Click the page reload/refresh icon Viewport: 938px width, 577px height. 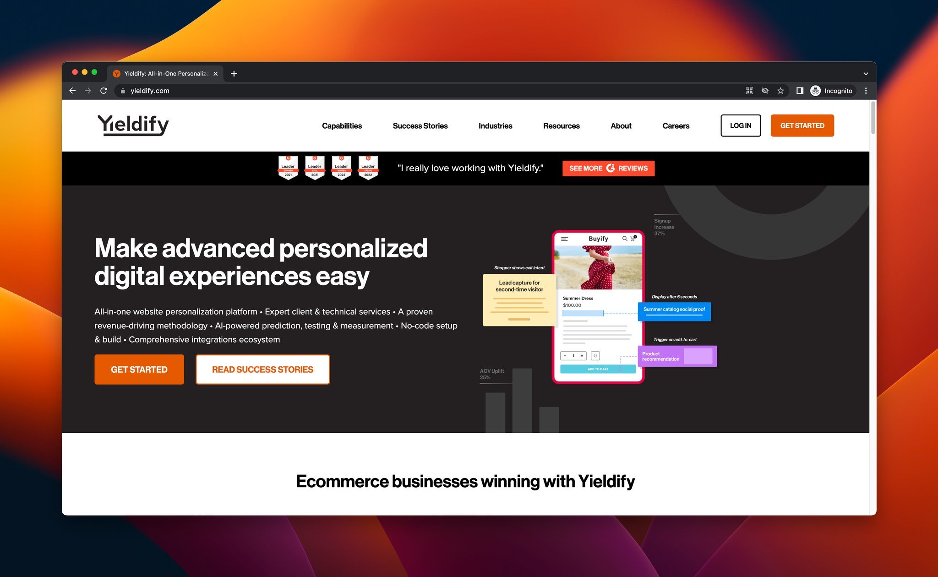(104, 91)
